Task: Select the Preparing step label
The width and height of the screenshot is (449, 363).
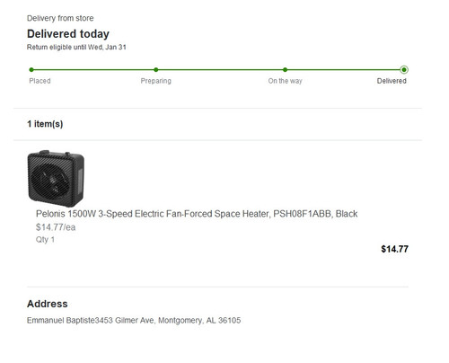Action: point(156,81)
